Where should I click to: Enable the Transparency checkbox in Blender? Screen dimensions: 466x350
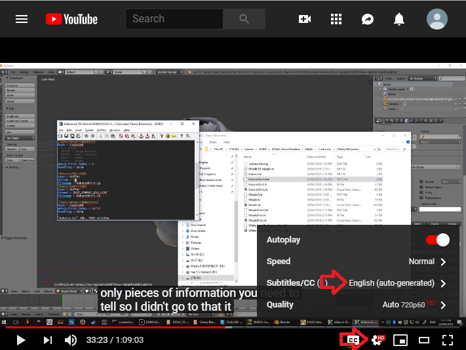[x=421, y=197]
